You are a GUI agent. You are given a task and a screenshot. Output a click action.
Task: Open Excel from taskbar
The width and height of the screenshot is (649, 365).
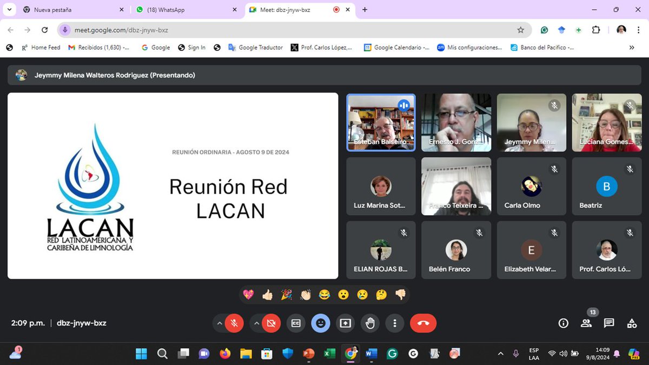(329, 354)
